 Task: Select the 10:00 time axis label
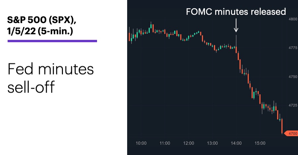pos(141,143)
